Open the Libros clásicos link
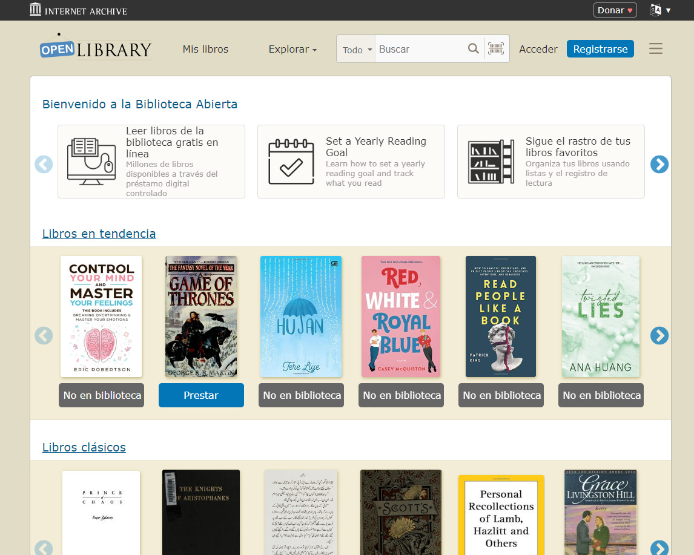Screen dimensions: 694x555 (x=84, y=447)
